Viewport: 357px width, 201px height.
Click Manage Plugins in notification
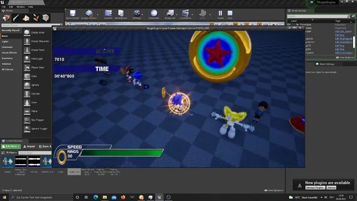tap(315, 188)
